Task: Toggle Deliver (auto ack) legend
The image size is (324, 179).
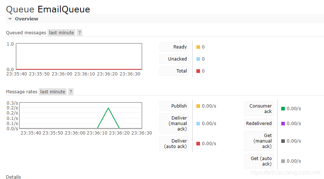Action: 174,144
